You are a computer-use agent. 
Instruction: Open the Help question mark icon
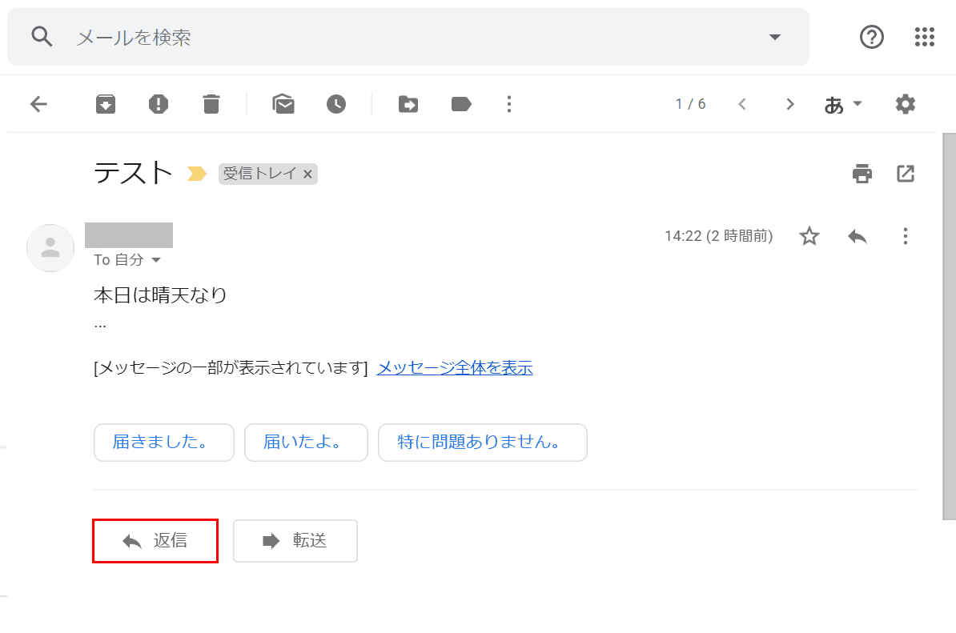(x=872, y=37)
